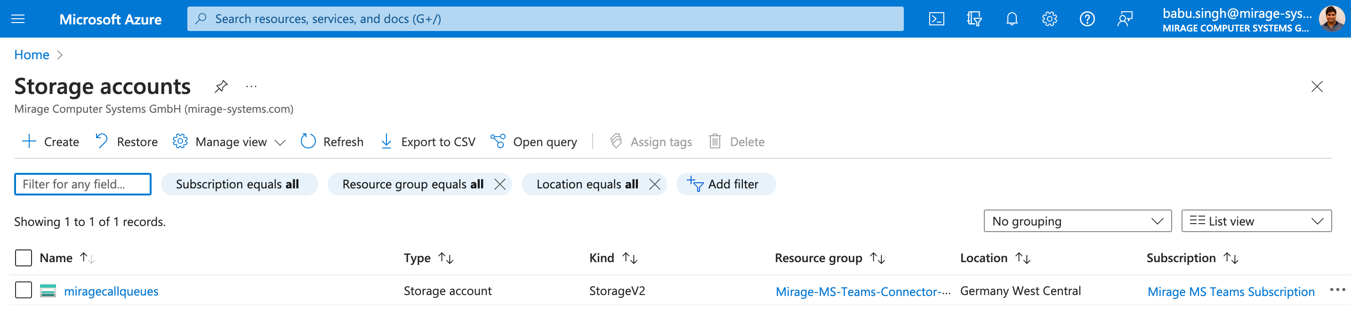Open the ellipsis next to Storage accounts title
This screenshot has width=1351, height=319.
(251, 86)
